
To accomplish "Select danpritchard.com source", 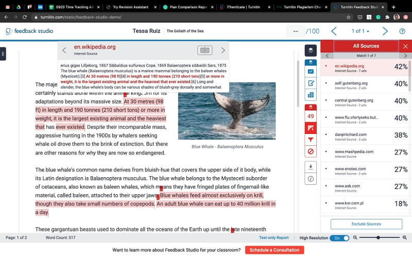I will tap(365, 136).
